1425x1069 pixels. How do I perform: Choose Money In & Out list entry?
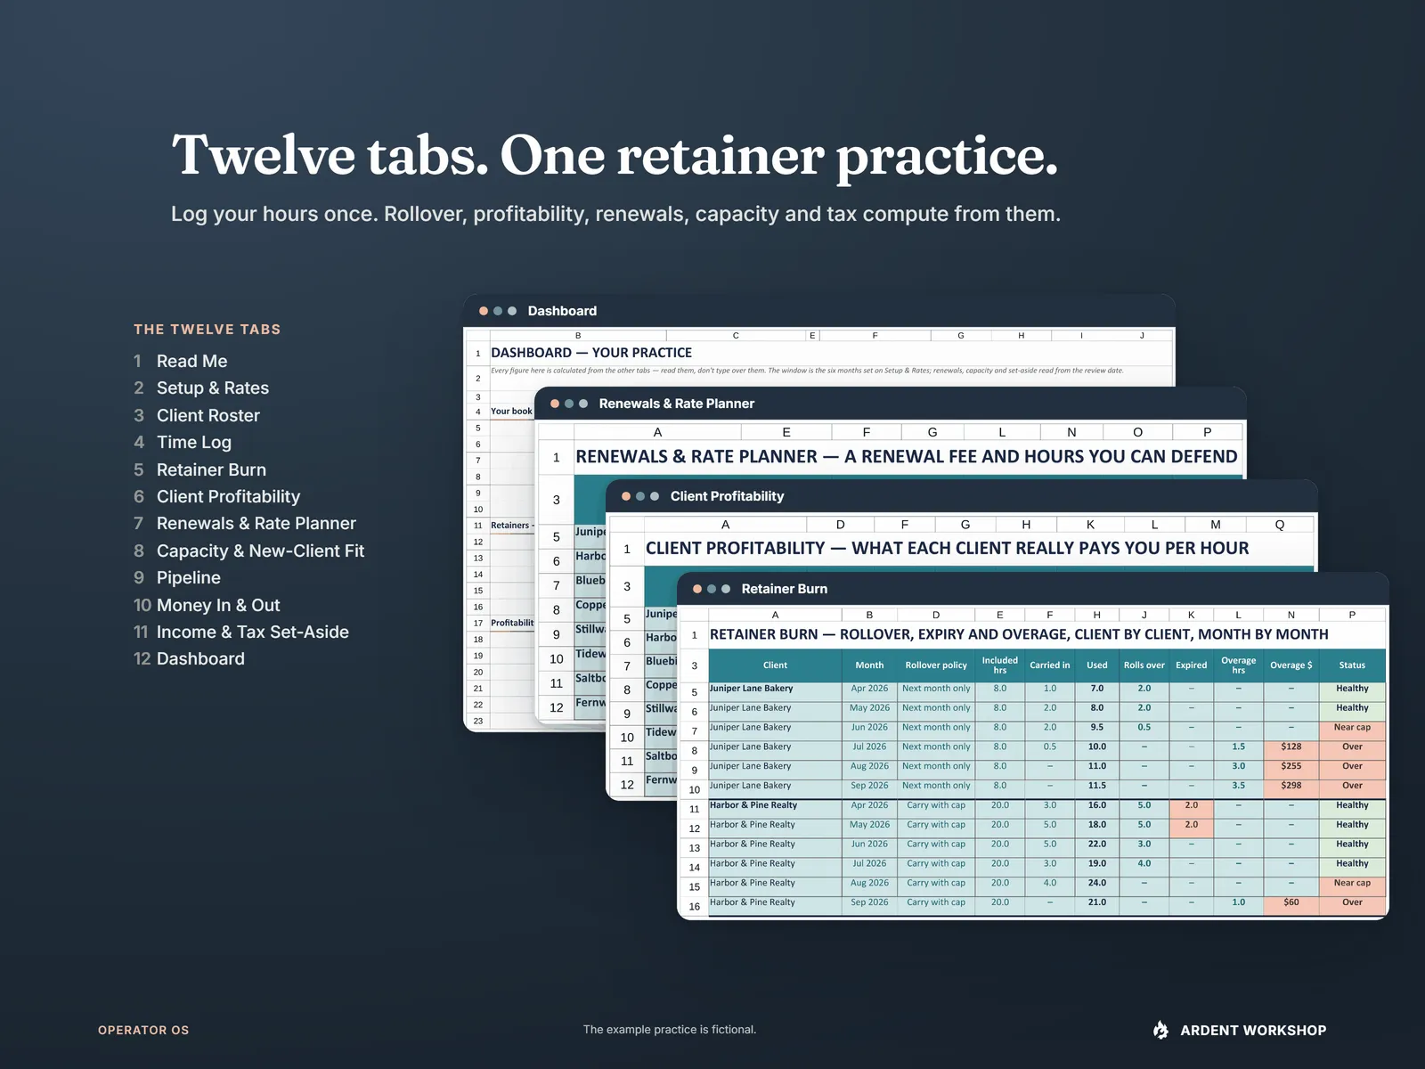217,605
